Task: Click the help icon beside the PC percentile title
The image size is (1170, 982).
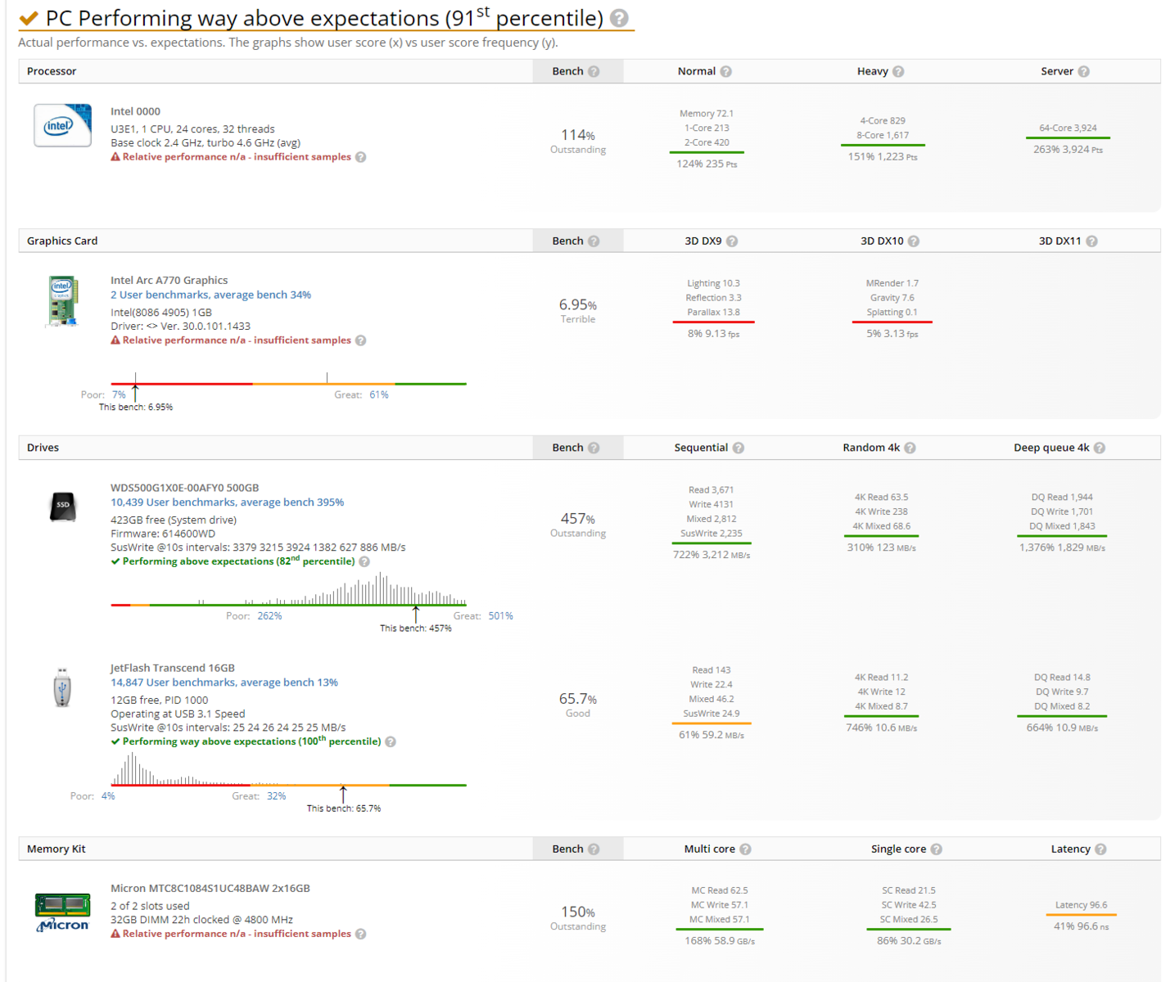Action: pyautogui.click(x=620, y=18)
